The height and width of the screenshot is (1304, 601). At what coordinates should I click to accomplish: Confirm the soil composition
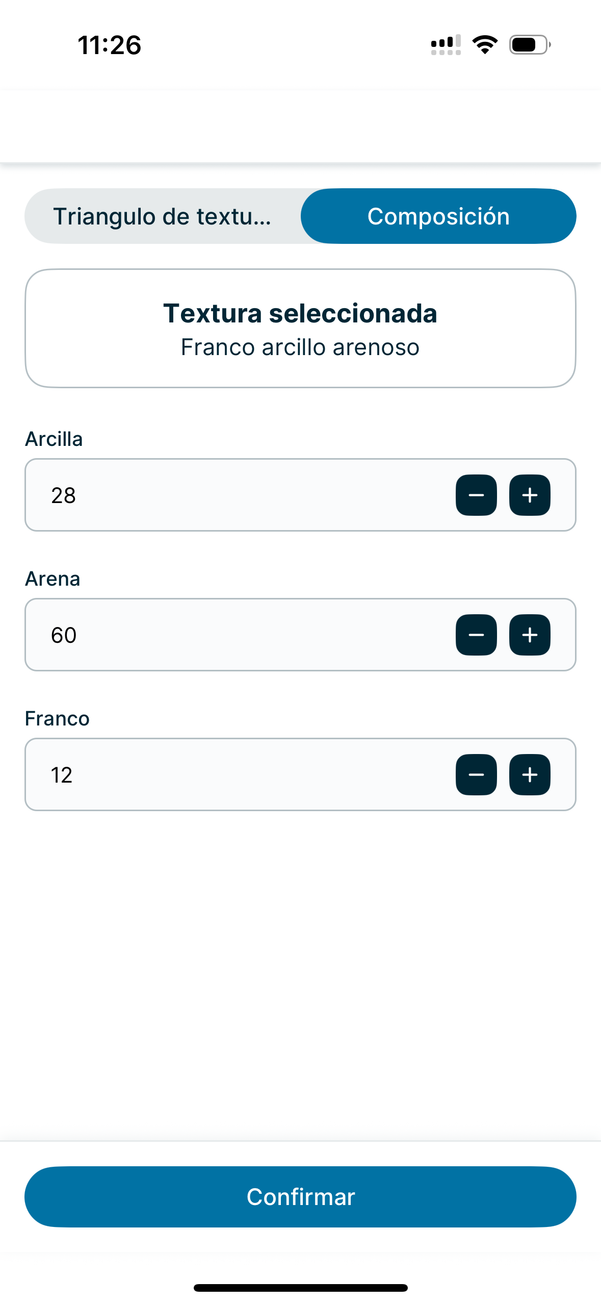coord(300,1197)
